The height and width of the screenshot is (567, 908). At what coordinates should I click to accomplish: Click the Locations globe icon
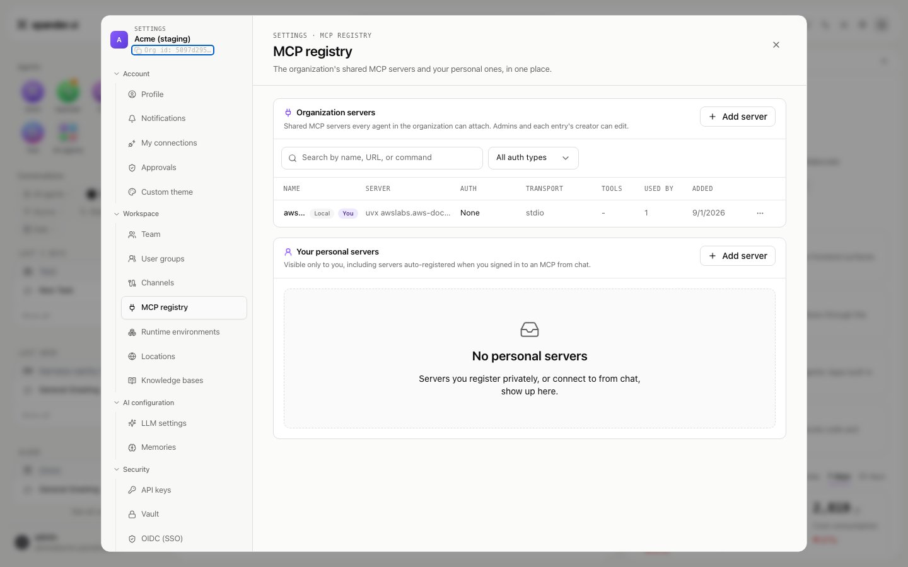[132, 357]
